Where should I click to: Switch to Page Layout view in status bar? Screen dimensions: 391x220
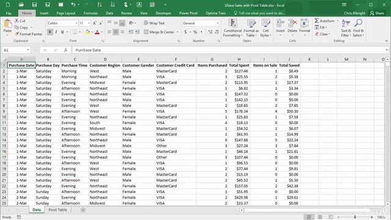pos(320,217)
